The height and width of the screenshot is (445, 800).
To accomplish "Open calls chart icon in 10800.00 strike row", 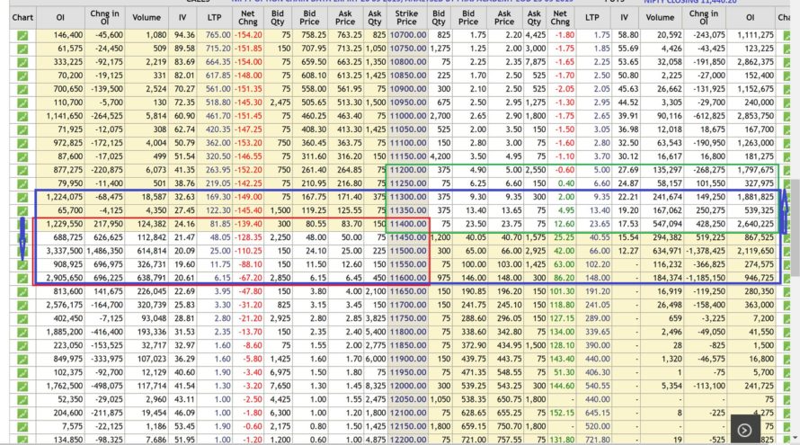I will point(22,63).
